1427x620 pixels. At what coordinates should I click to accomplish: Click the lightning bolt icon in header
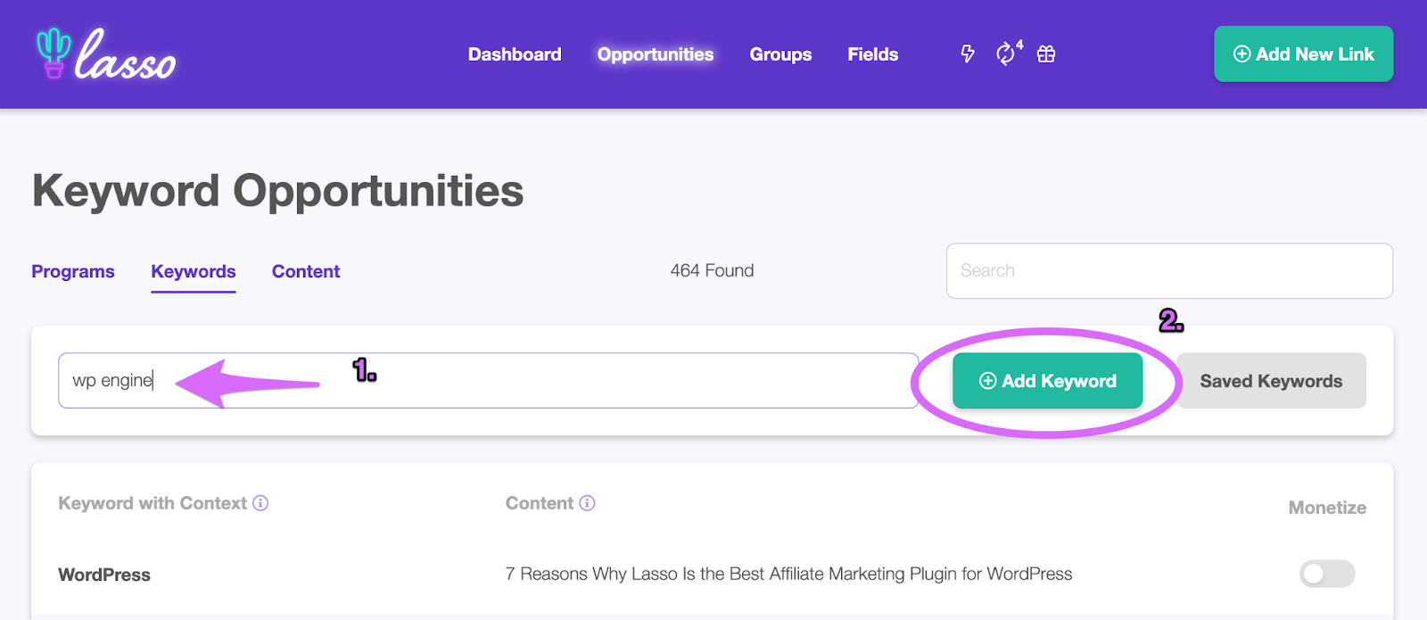(968, 54)
